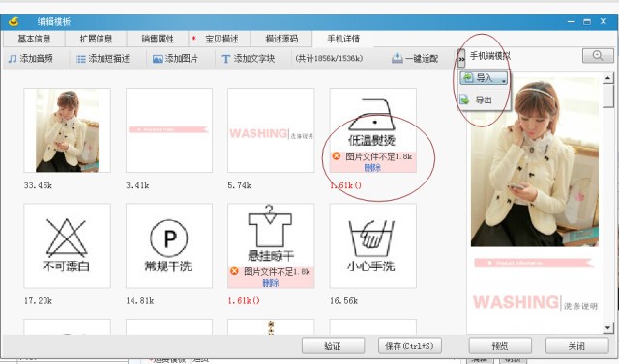Click preview scrollbar down arrow

608,327
